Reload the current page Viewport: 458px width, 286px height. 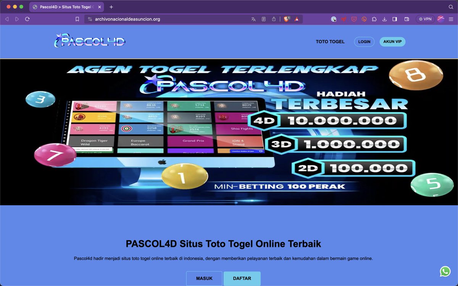(27, 19)
